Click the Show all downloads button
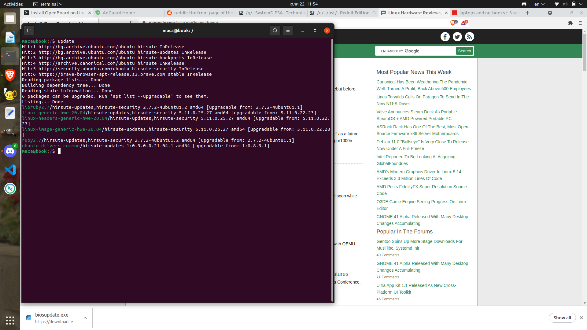The height and width of the screenshot is (330, 587). 562,318
